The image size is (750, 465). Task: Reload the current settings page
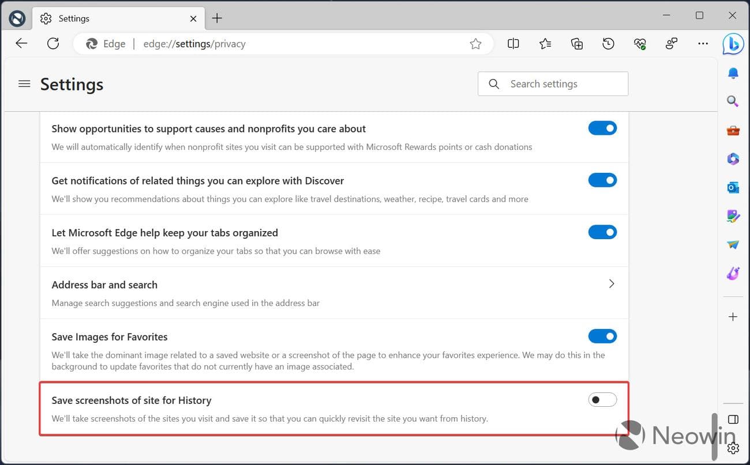click(52, 43)
